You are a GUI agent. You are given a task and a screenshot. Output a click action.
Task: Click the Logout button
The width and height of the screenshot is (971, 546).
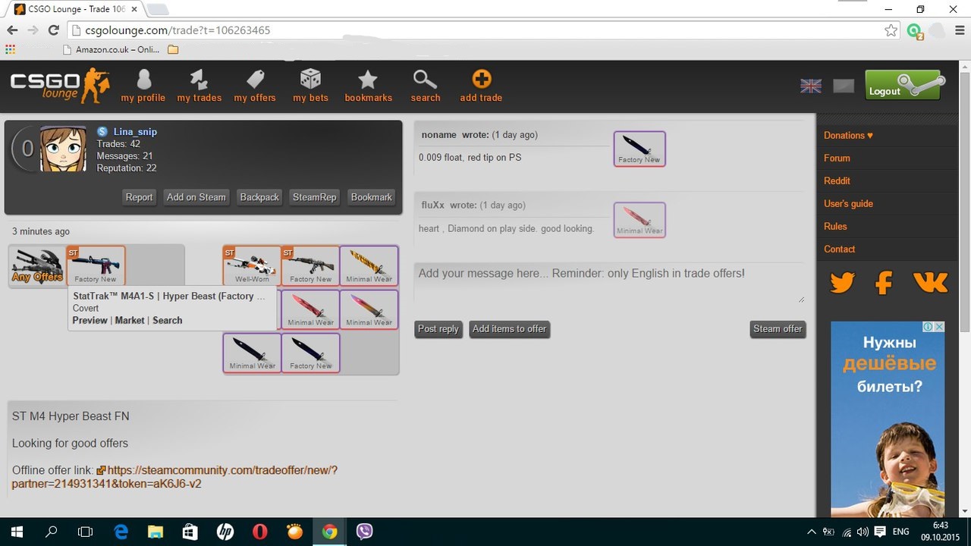coord(903,86)
